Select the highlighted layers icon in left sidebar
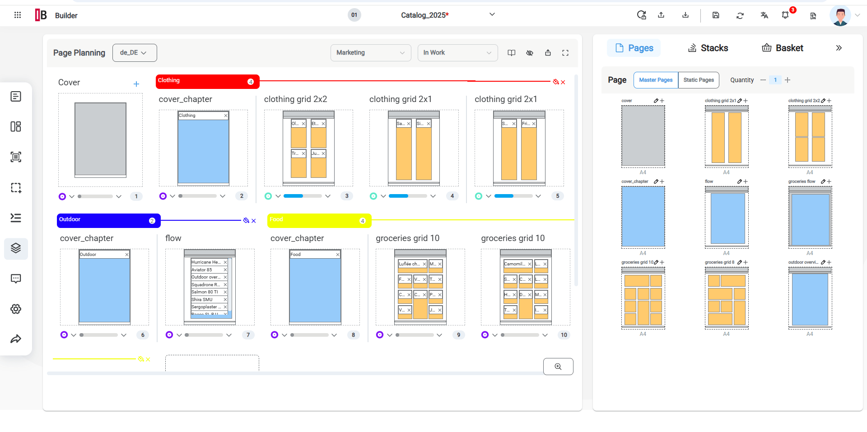Screen dimensions: 867x432 [x=16, y=248]
